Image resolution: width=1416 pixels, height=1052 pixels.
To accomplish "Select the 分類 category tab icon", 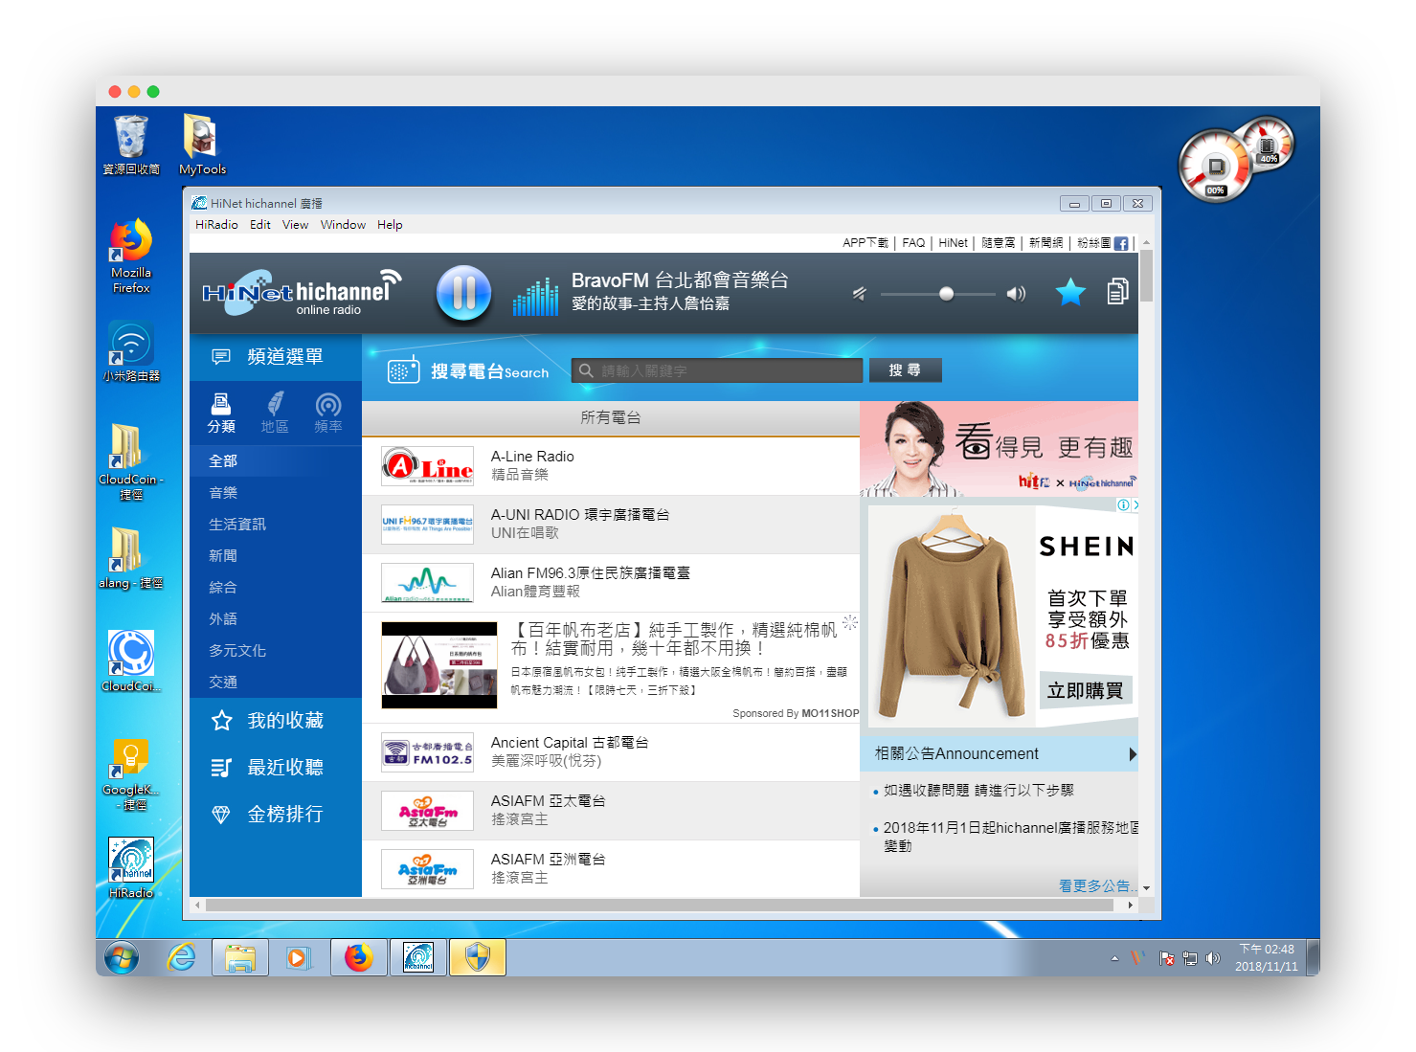I will click(221, 413).
